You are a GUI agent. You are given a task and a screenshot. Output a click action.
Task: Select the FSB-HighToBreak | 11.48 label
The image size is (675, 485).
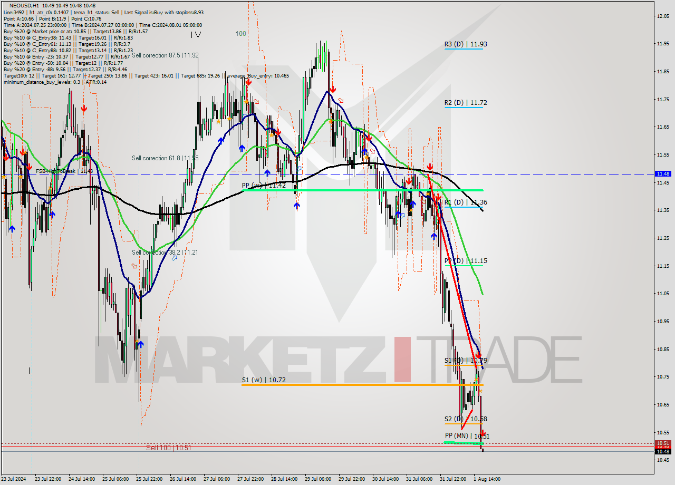(64, 171)
